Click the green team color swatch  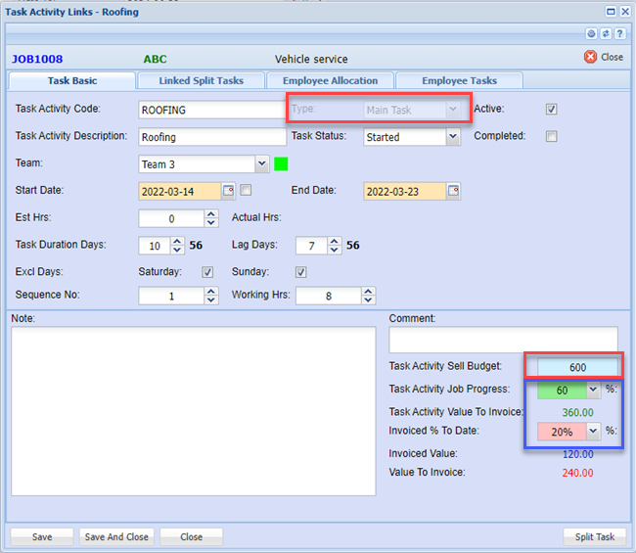(281, 163)
